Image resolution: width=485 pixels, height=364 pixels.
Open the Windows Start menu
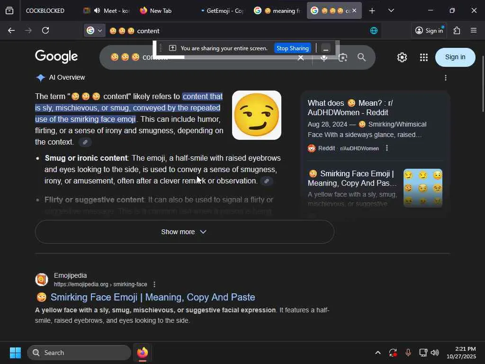15,353
